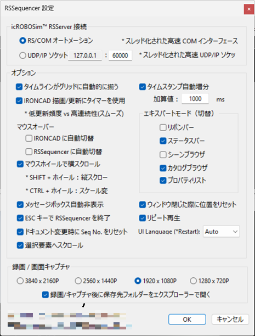
Task: Enable IRONCAD に自動切替 checkbox
Action: pos(29,138)
